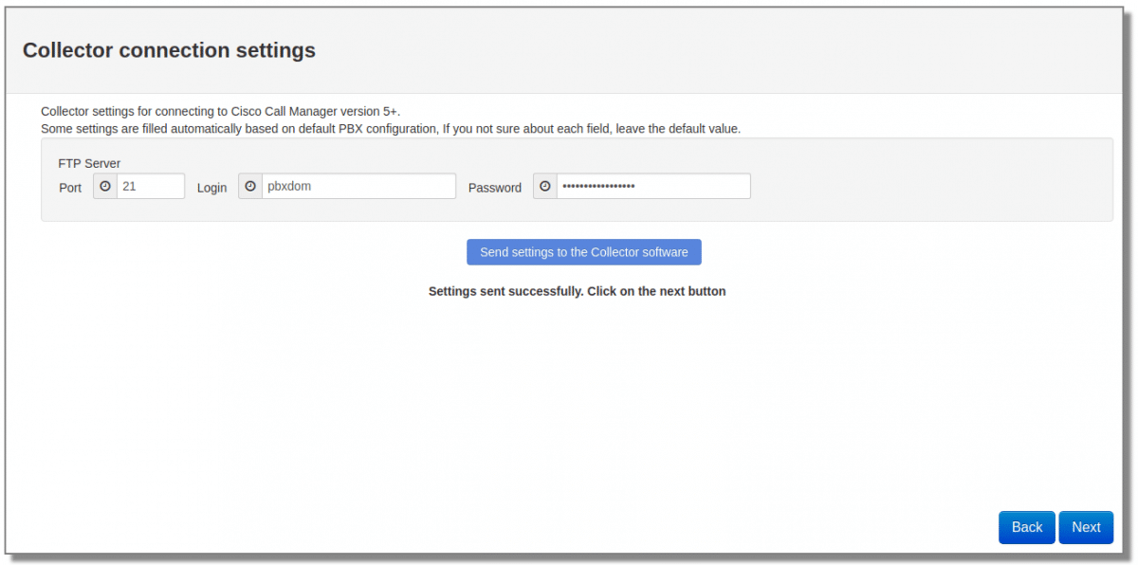Image resolution: width=1138 pixels, height=565 pixels.
Task: Click the Login label text
Action: (211, 188)
